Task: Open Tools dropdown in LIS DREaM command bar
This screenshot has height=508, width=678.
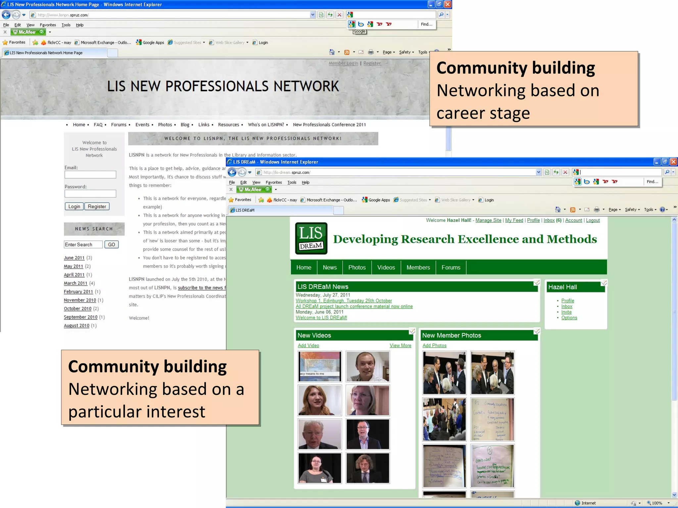Action: [x=650, y=210]
